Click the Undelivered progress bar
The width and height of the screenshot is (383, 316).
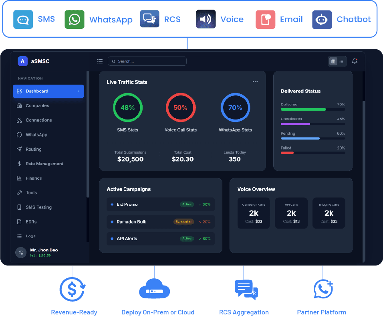click(313, 124)
